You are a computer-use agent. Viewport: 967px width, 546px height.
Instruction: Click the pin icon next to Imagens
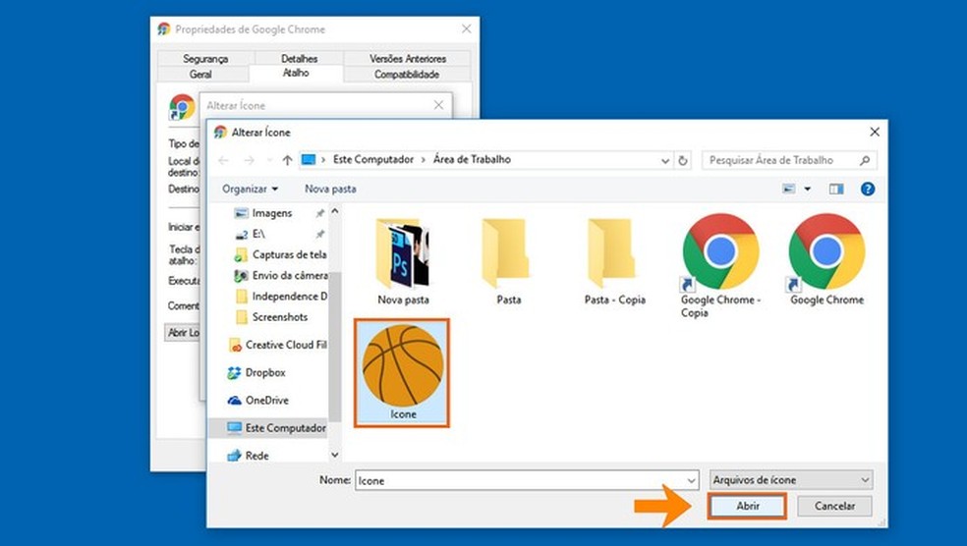point(319,213)
